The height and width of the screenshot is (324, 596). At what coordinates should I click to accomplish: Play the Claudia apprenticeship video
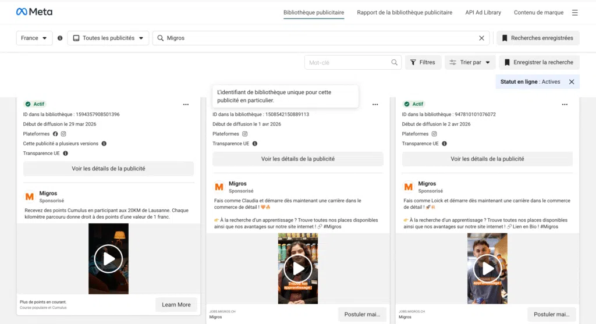pyautogui.click(x=298, y=269)
